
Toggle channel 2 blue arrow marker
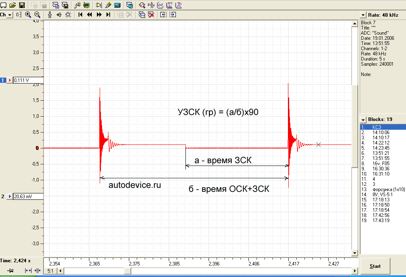click(10, 196)
